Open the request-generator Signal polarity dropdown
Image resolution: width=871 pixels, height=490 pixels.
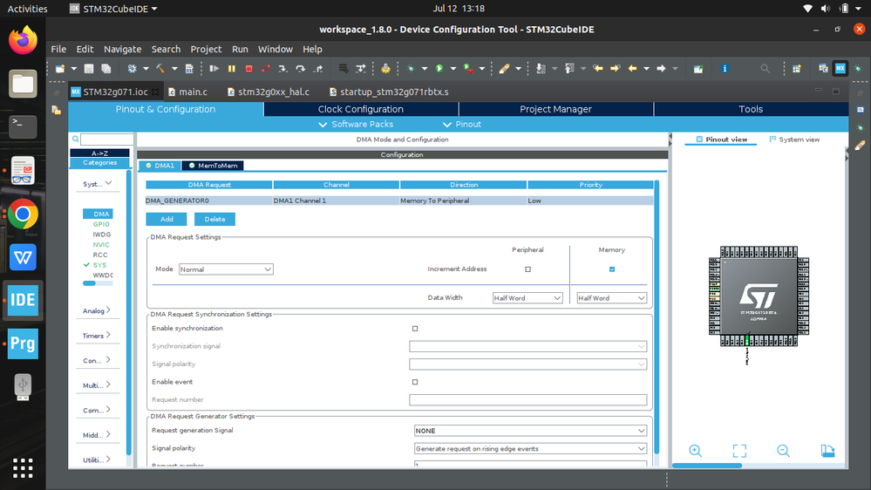click(x=530, y=448)
